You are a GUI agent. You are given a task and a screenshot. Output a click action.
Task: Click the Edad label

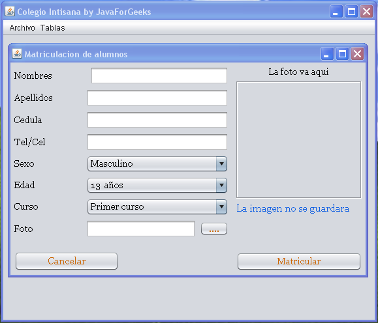(24, 185)
